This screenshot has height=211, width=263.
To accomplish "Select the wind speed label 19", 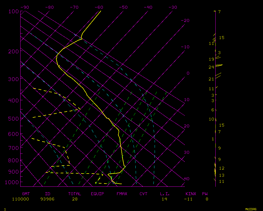I will click(211, 59).
